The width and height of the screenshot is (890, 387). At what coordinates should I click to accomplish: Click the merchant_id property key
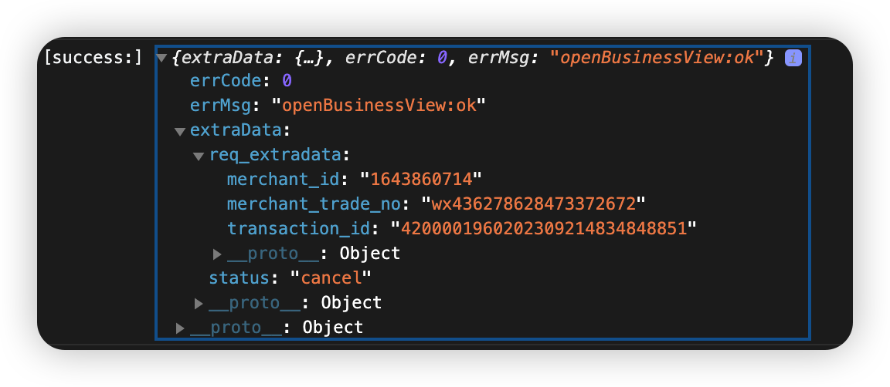click(284, 180)
